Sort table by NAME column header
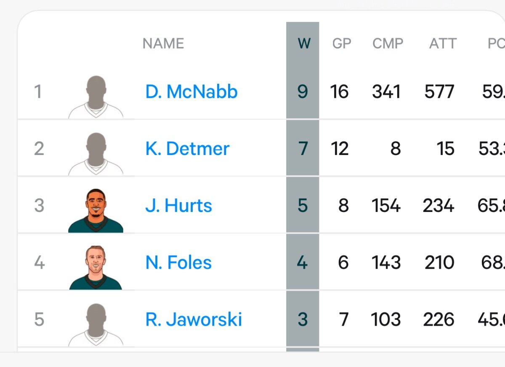Image resolution: width=505 pixels, height=367 pixels. (x=163, y=43)
